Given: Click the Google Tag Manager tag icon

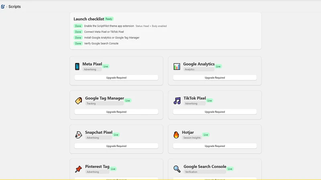Looking at the screenshot, I should coord(78,101).
